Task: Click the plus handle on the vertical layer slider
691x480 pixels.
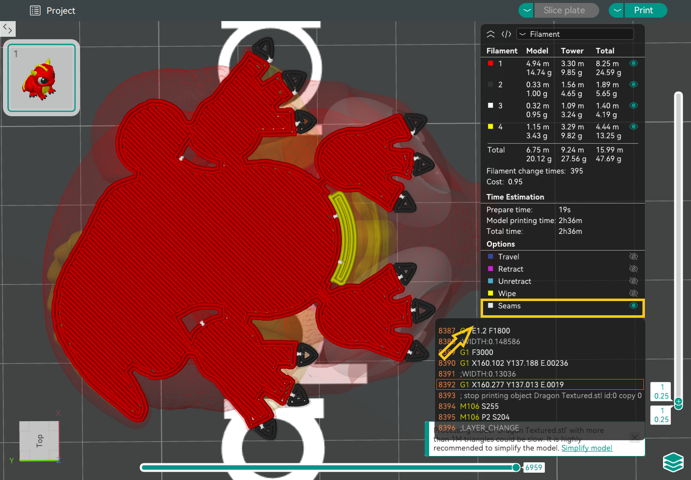Action: 678,402
